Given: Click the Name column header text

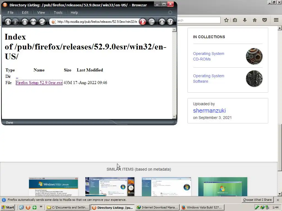Looking at the screenshot, I should coord(39,70).
